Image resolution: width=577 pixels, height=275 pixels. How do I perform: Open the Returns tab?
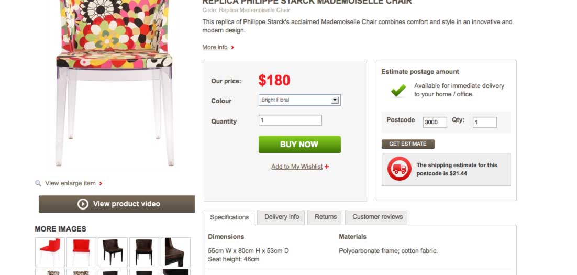326,217
